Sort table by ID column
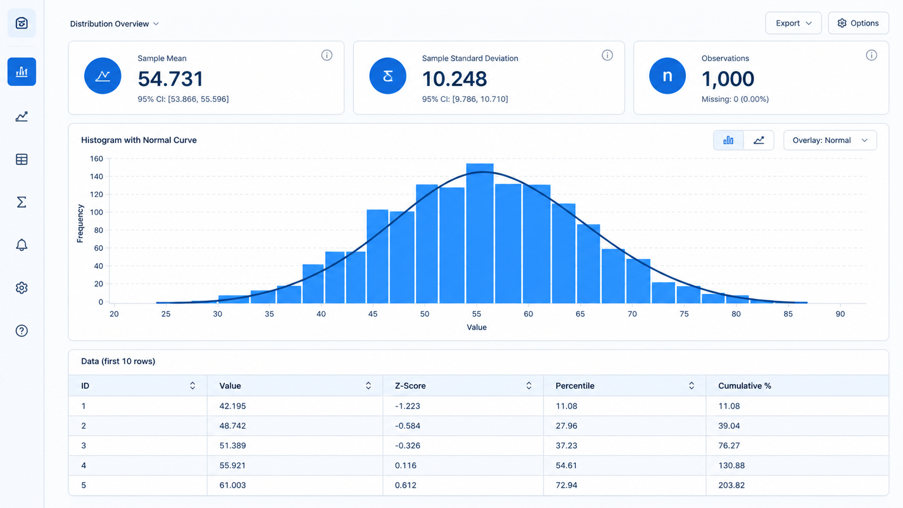Image resolution: width=903 pixels, height=508 pixels. [192, 385]
